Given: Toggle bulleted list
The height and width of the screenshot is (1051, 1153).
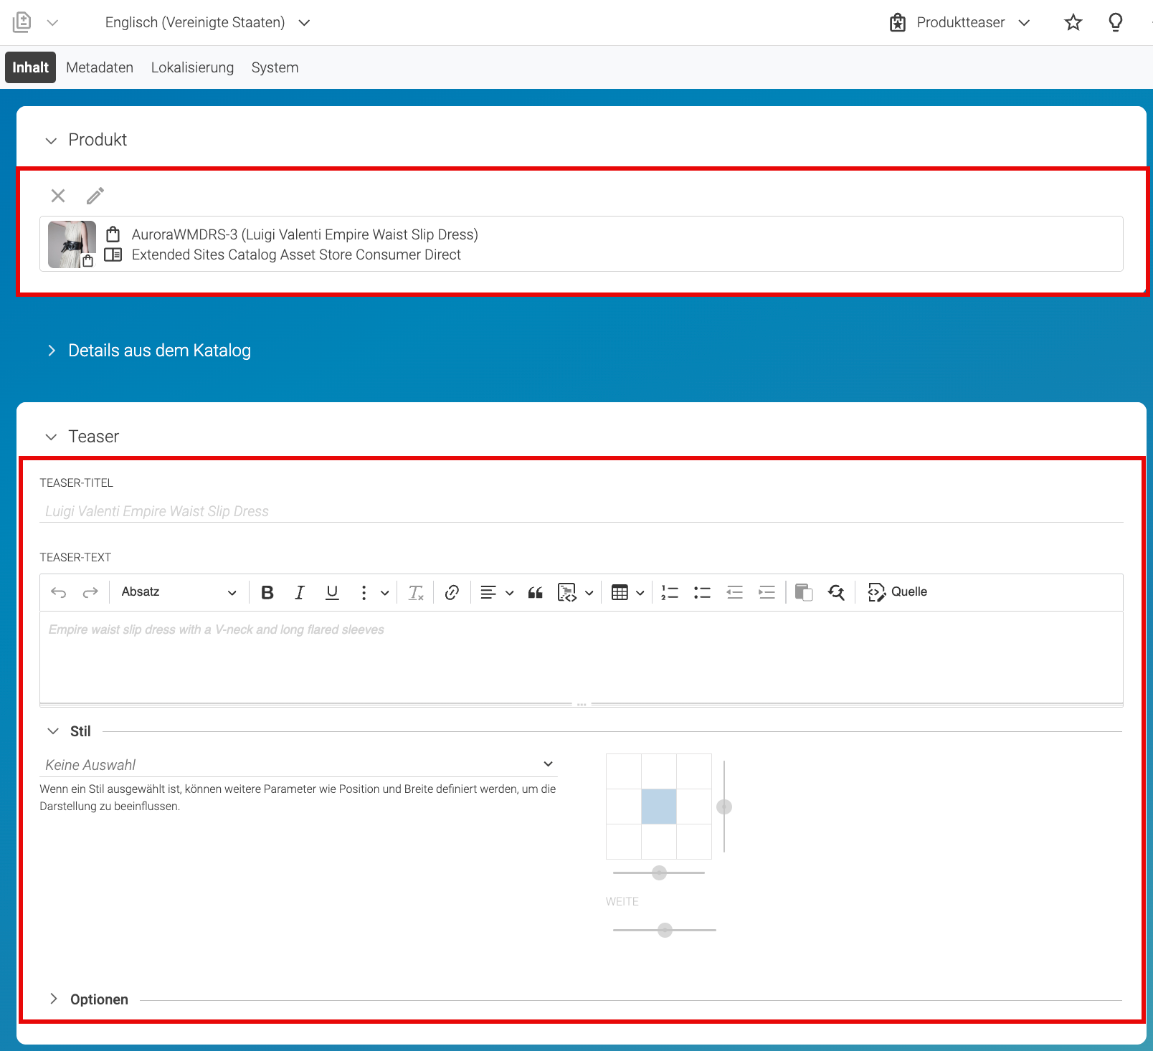Looking at the screenshot, I should click(x=702, y=592).
